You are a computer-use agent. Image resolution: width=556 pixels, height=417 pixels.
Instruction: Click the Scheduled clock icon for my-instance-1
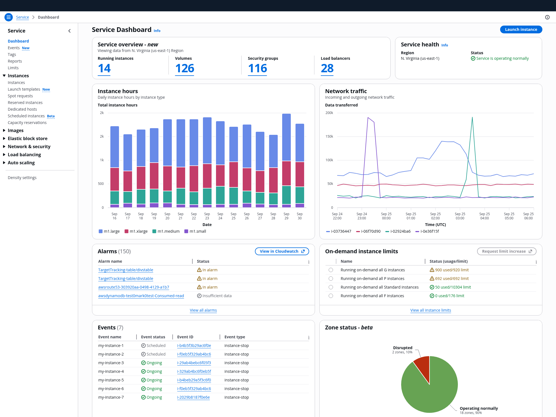click(x=143, y=346)
